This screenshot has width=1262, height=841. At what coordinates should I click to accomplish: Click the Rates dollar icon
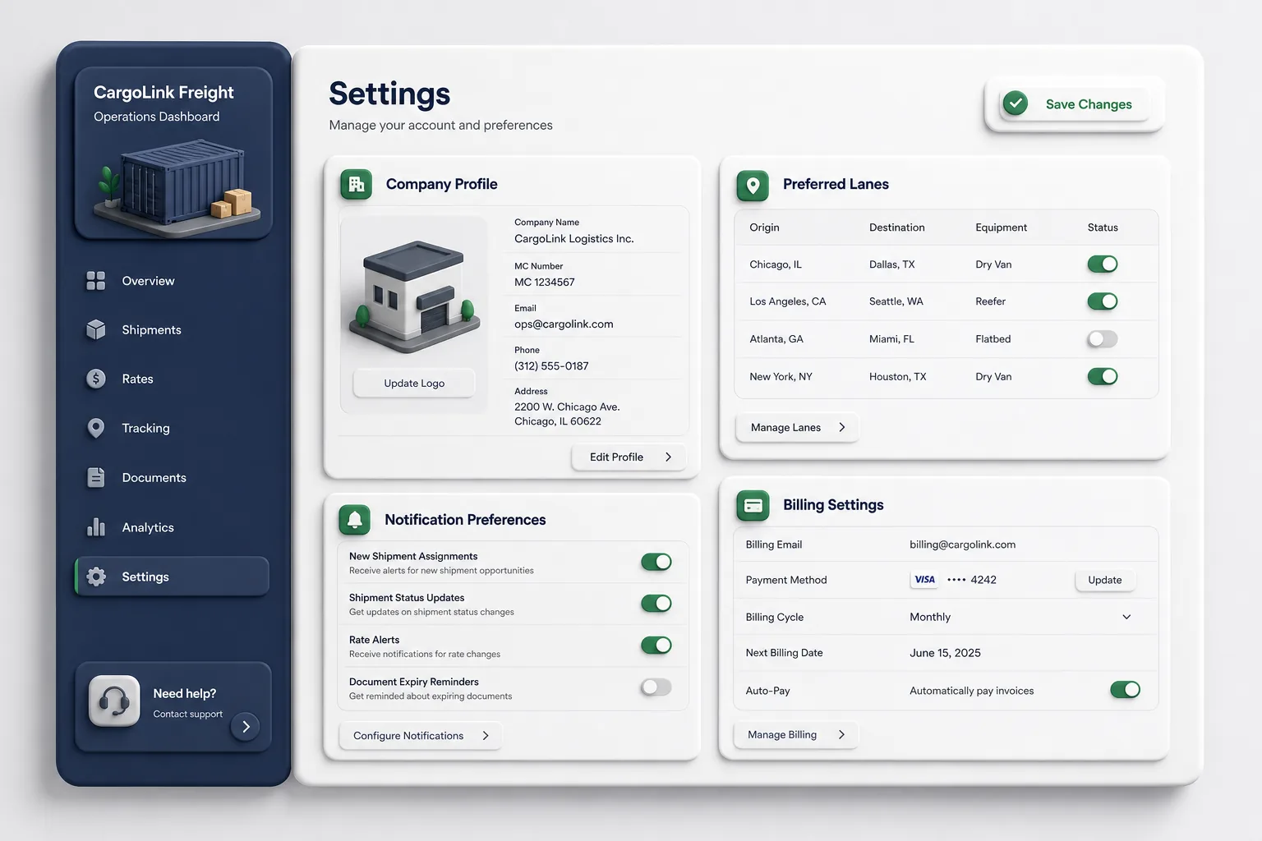coord(96,379)
